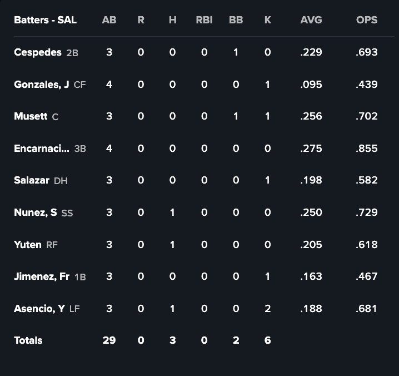Screen dimensions: 399x376
Task: Click the H column header
Action: 172,20
